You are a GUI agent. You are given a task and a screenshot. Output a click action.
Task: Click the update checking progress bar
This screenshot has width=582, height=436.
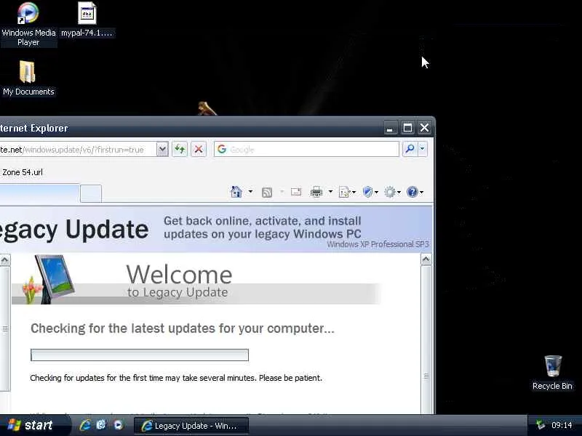(x=140, y=355)
